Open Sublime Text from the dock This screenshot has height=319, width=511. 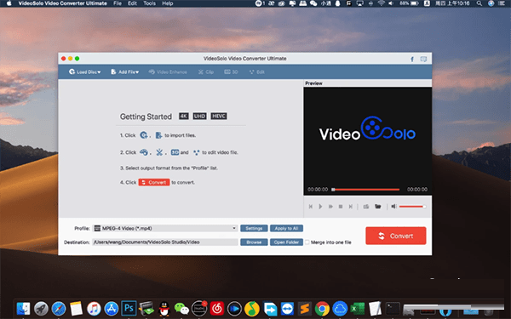(304, 308)
